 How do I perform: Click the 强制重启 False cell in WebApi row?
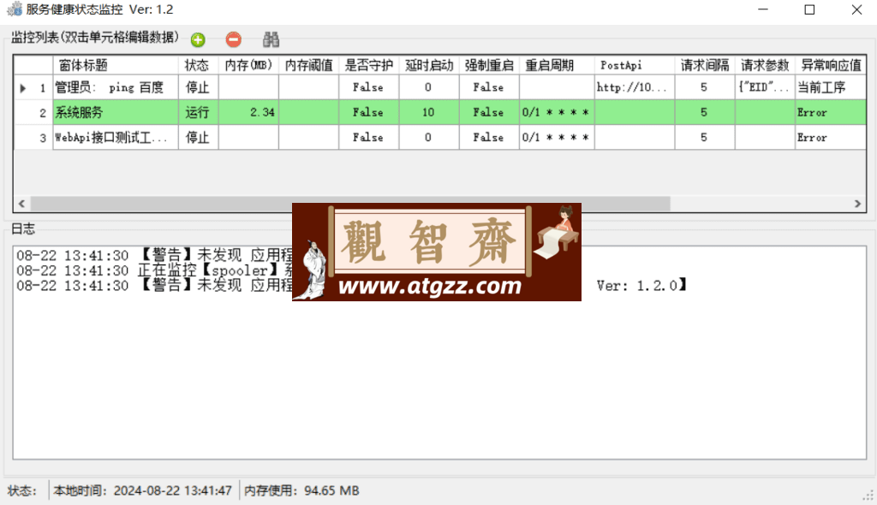(489, 138)
